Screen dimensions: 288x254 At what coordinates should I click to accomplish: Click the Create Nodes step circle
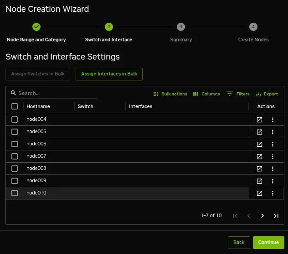click(253, 27)
